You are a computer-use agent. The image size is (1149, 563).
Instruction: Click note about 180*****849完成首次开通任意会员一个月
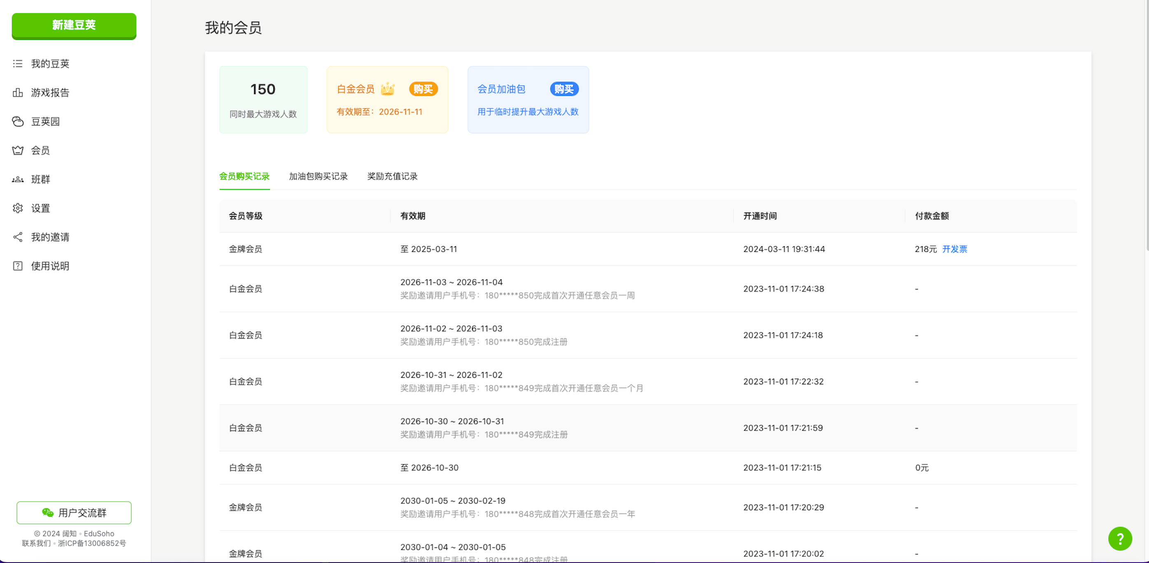(522, 389)
